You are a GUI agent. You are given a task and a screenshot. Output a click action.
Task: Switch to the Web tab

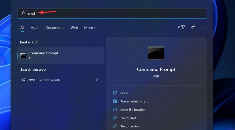pyautogui.click(x=74, y=28)
